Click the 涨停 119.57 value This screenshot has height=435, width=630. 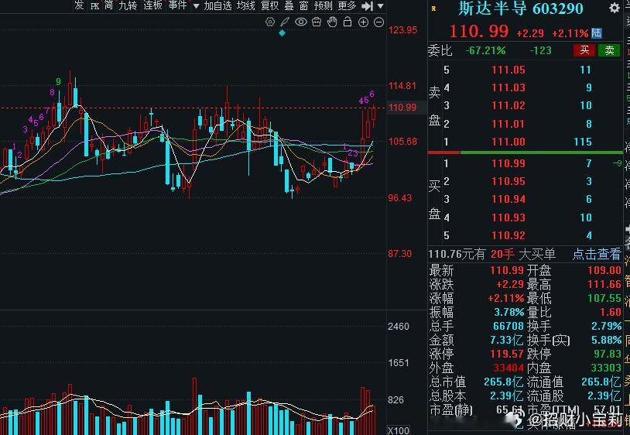pos(507,354)
